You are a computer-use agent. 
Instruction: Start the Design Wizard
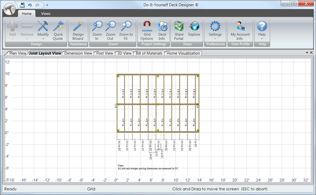(x=78, y=31)
